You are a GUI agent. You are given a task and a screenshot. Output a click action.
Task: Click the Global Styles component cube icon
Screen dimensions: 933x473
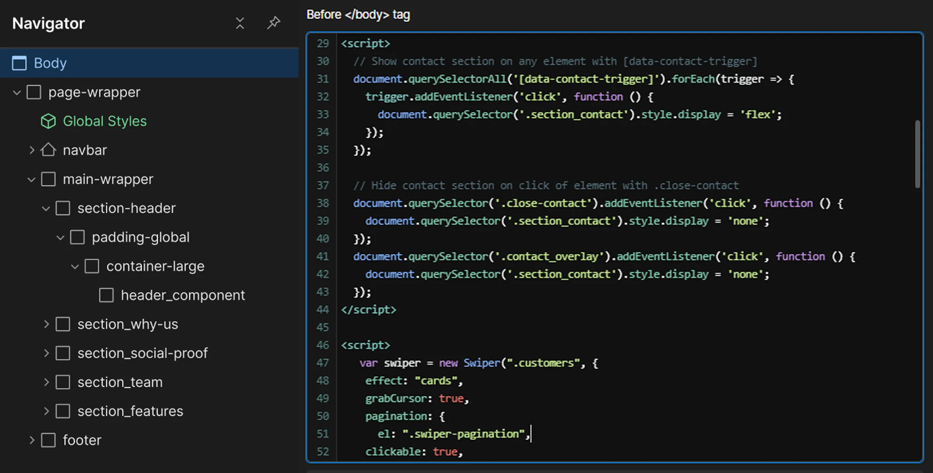48,121
